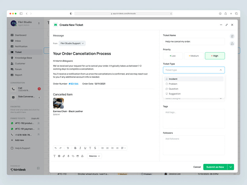Insert a bulleted list
Viewport: 247px width, 185px height.
(x=102, y=148)
